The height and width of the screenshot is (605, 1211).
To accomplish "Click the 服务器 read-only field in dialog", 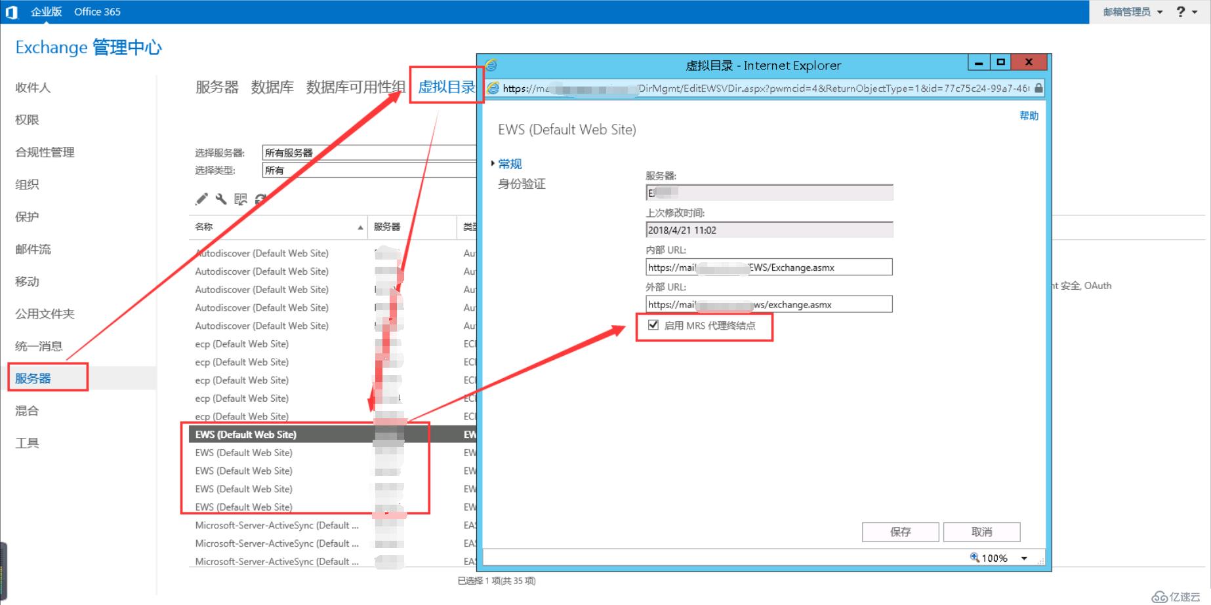I will 769,192.
